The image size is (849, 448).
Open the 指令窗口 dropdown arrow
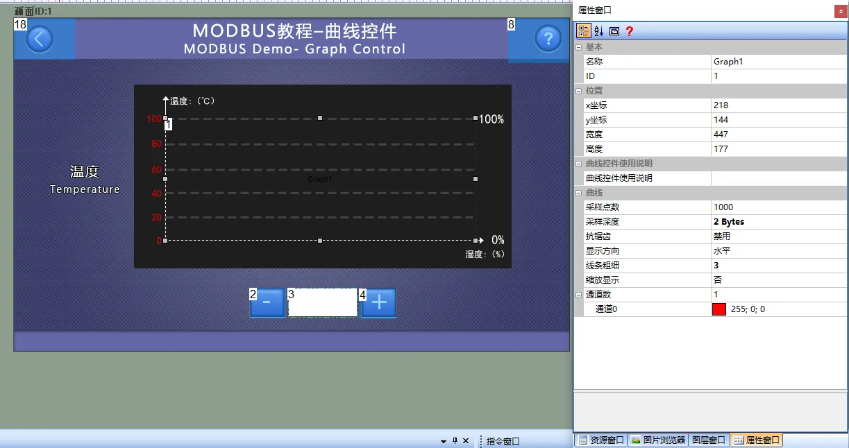443,440
